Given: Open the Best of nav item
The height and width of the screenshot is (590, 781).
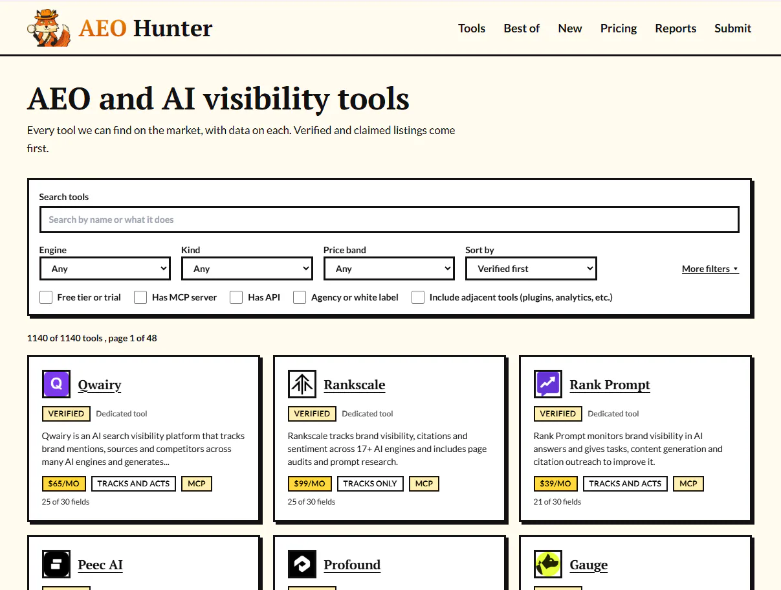Looking at the screenshot, I should (522, 28).
